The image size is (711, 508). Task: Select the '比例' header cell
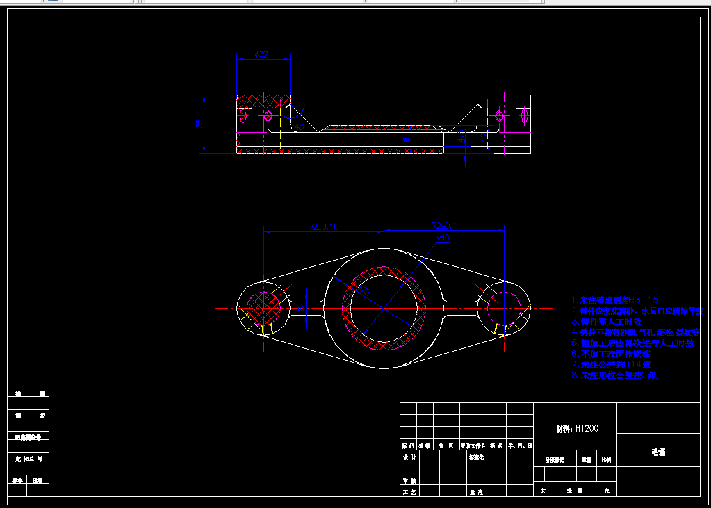(606, 460)
